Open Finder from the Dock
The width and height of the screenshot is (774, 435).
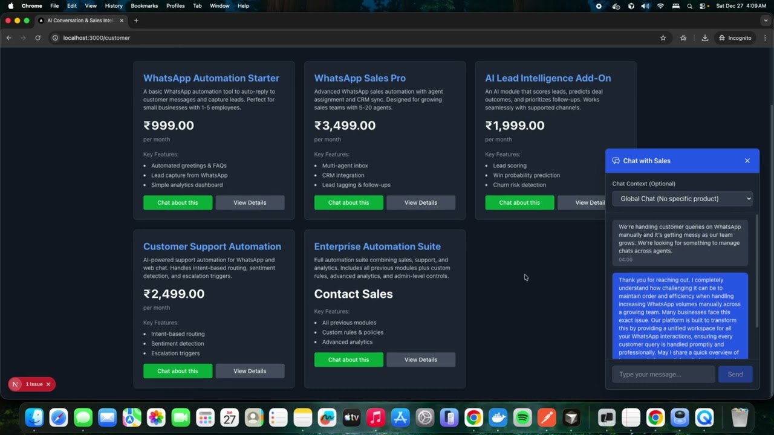pos(34,417)
